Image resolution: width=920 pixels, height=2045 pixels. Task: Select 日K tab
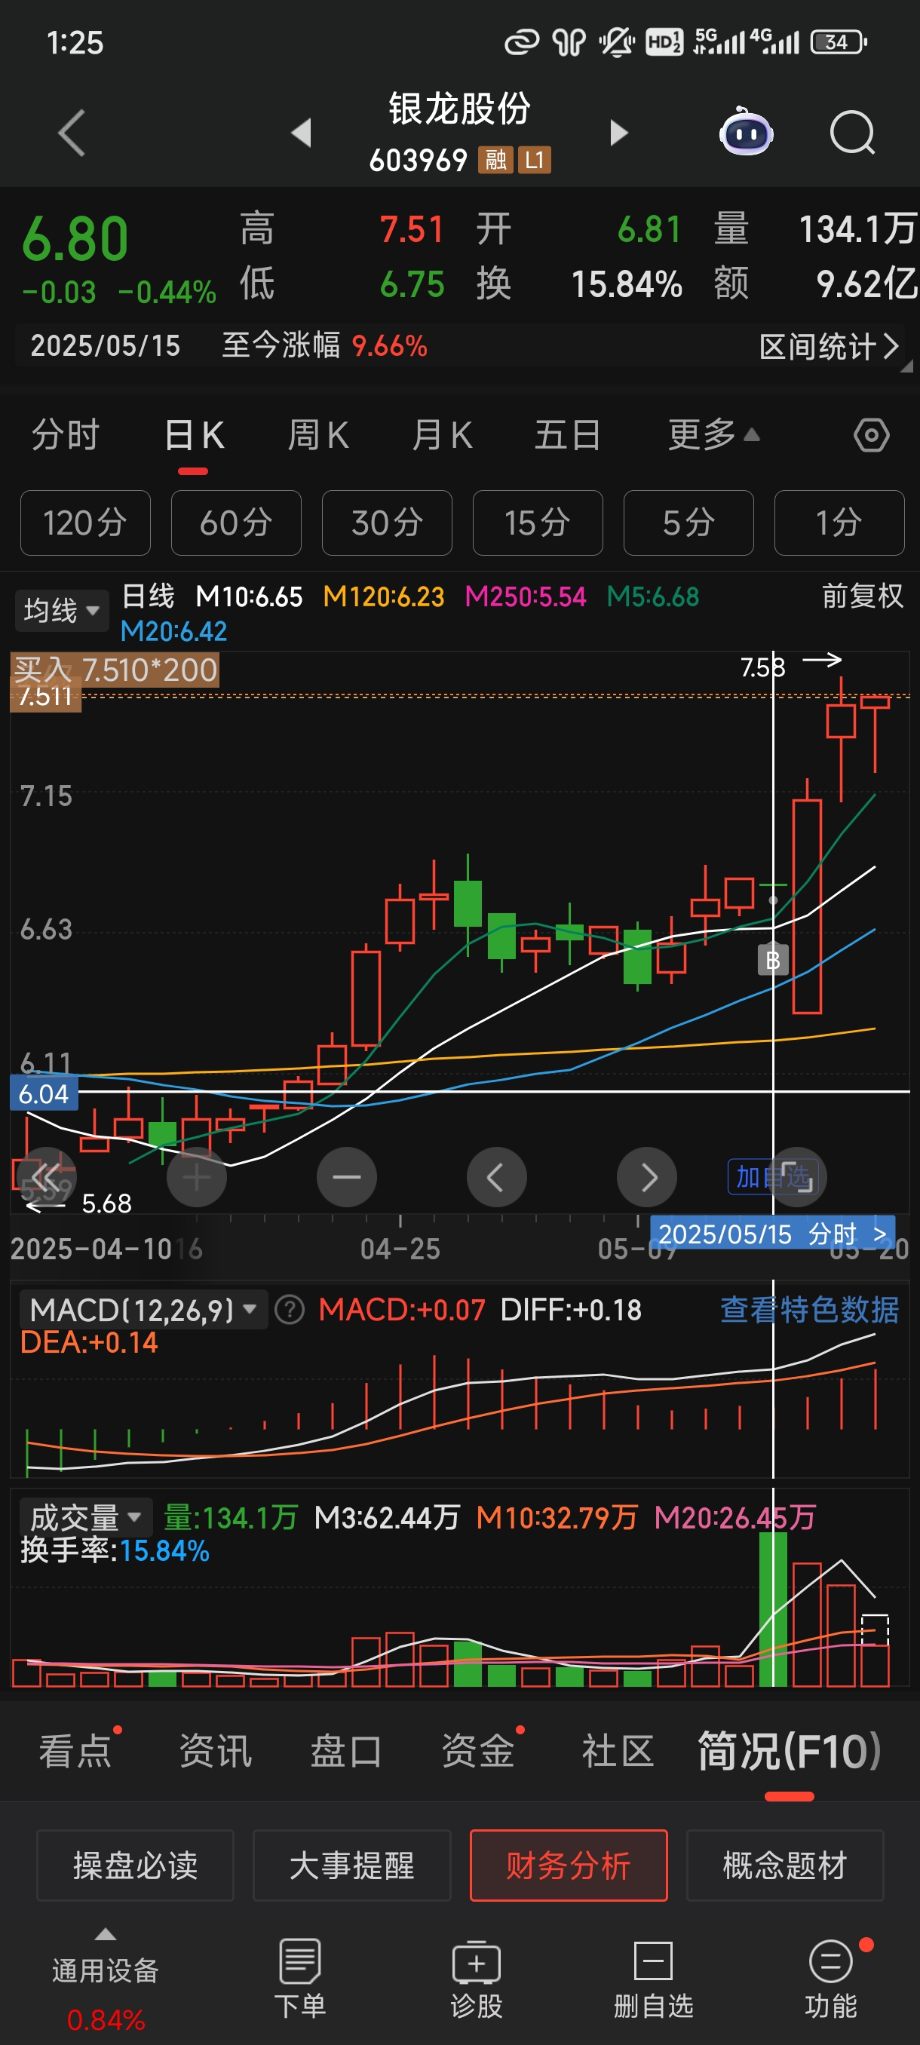pyautogui.click(x=194, y=435)
